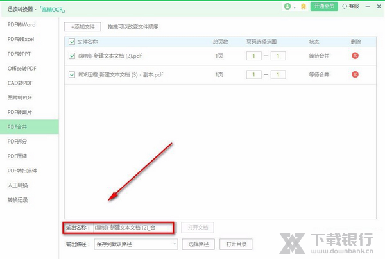Click end page field of PDF压缩_新建文本文档 (3) row
Screen dimensions: 385x259
[278, 74]
